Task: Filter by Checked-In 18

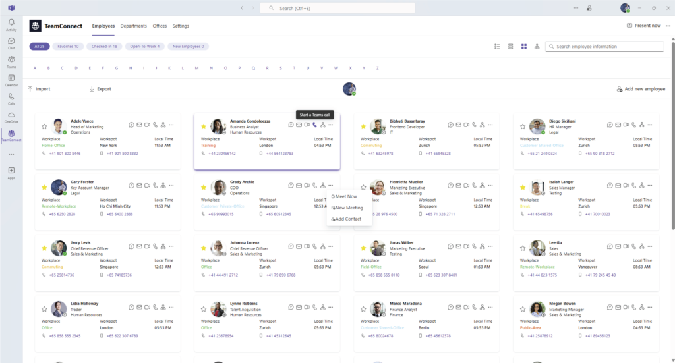Action: (104, 47)
